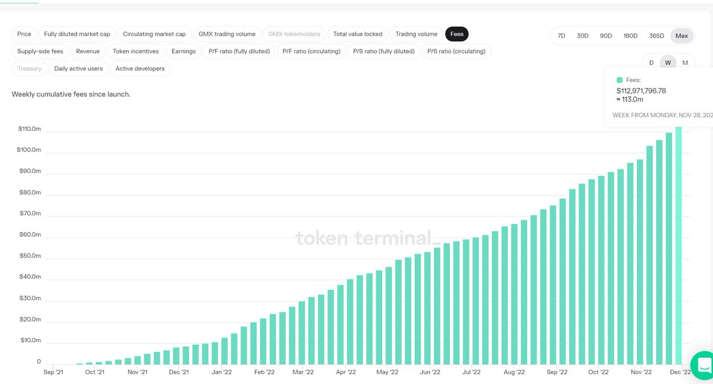The height and width of the screenshot is (384, 713).
Task: Switch granularity to daily (D)
Action: (x=651, y=62)
